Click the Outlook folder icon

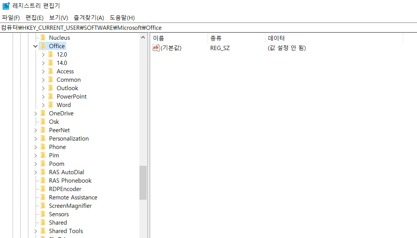51,88
